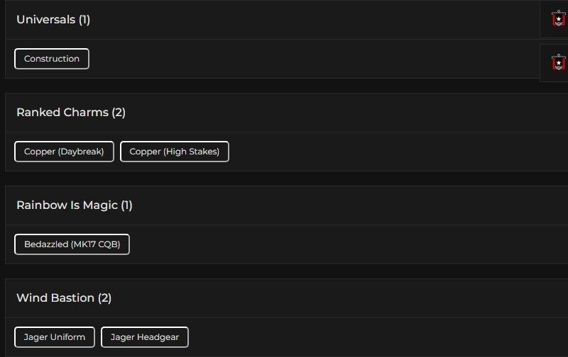The width and height of the screenshot is (568, 357).
Task: Click the lower red banner charm icon
Action: coord(558,63)
